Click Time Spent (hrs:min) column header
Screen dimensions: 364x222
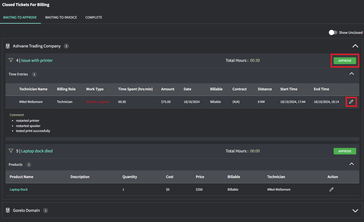click(135, 89)
